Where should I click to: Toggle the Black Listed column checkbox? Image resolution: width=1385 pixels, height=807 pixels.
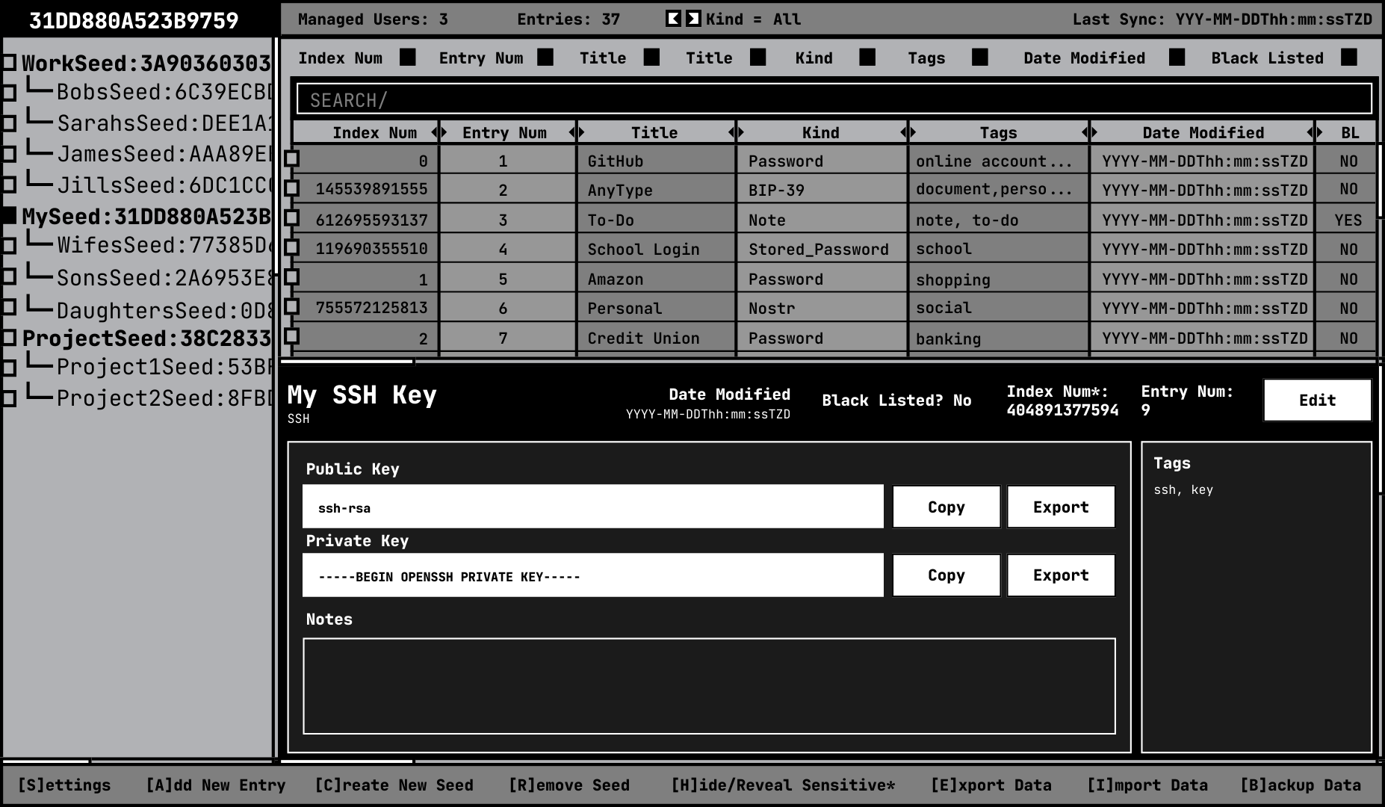click(x=1348, y=58)
